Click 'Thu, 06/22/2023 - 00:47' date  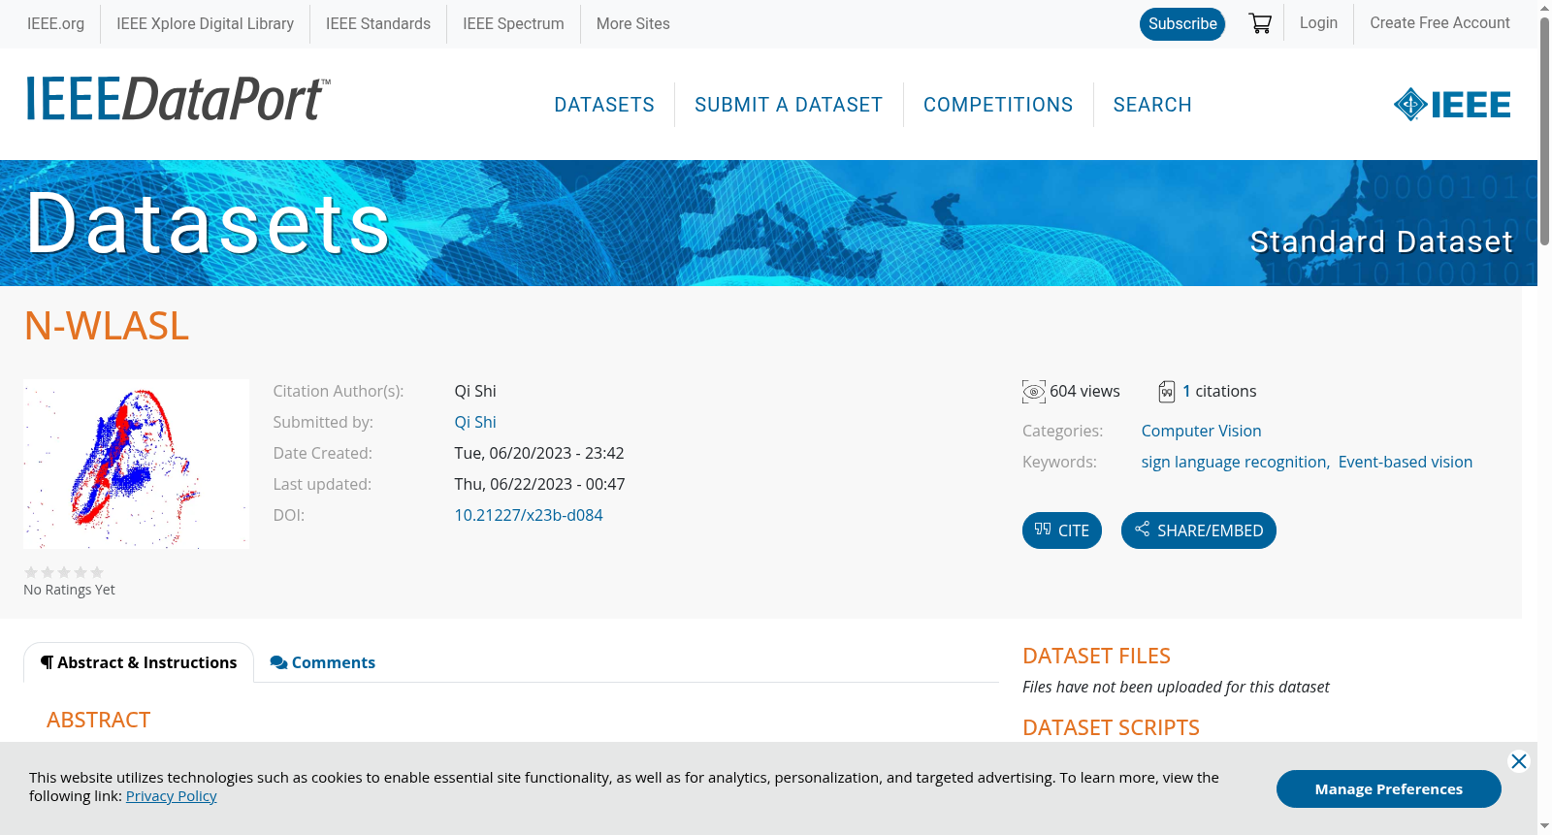click(539, 484)
